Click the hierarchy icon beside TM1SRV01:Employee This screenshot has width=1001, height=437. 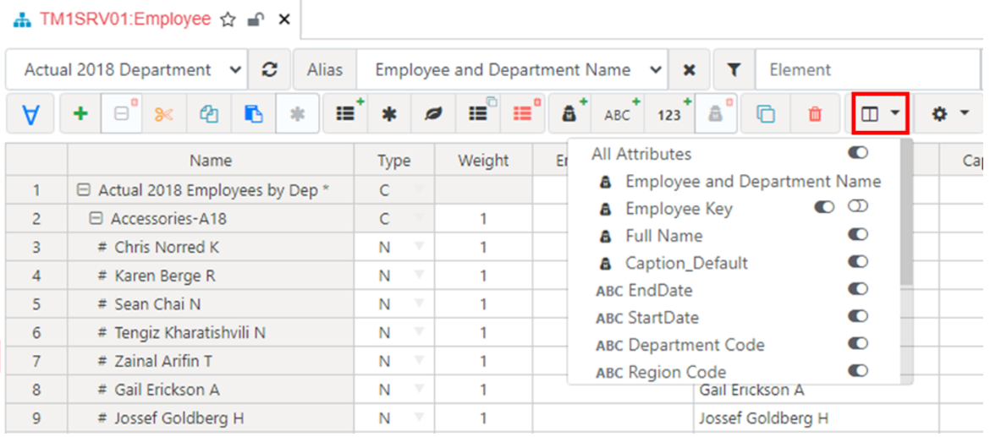click(22, 19)
